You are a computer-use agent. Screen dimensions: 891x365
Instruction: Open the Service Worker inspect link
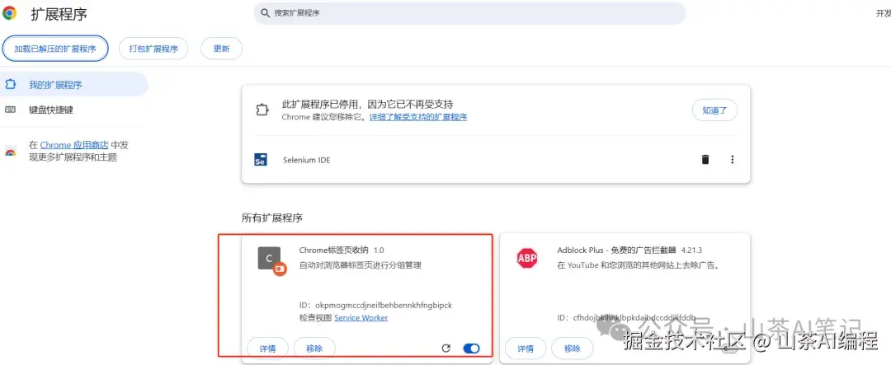coord(361,318)
